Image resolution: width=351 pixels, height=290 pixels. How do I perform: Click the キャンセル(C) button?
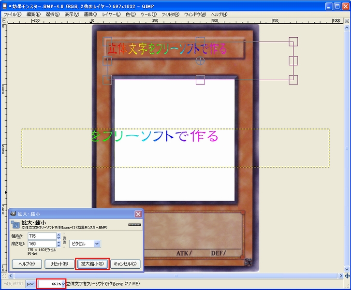(x=126, y=264)
